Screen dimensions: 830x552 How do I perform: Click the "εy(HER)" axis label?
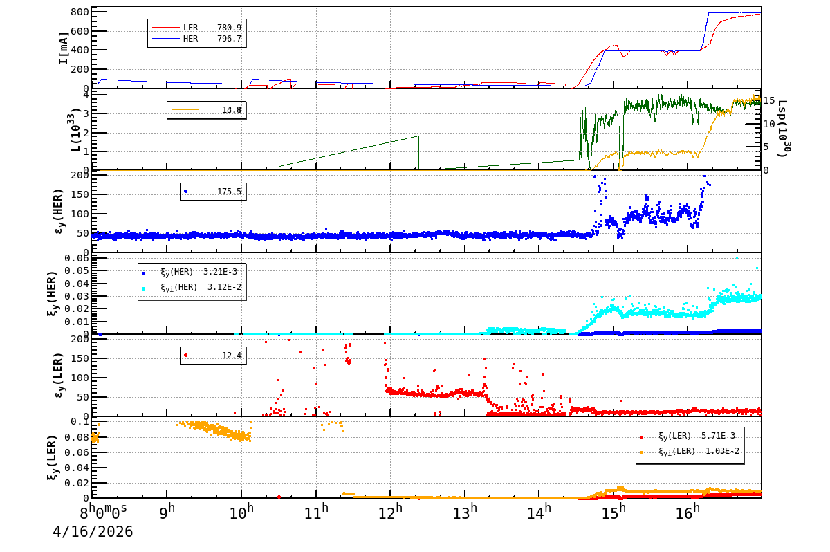[x=60, y=211]
